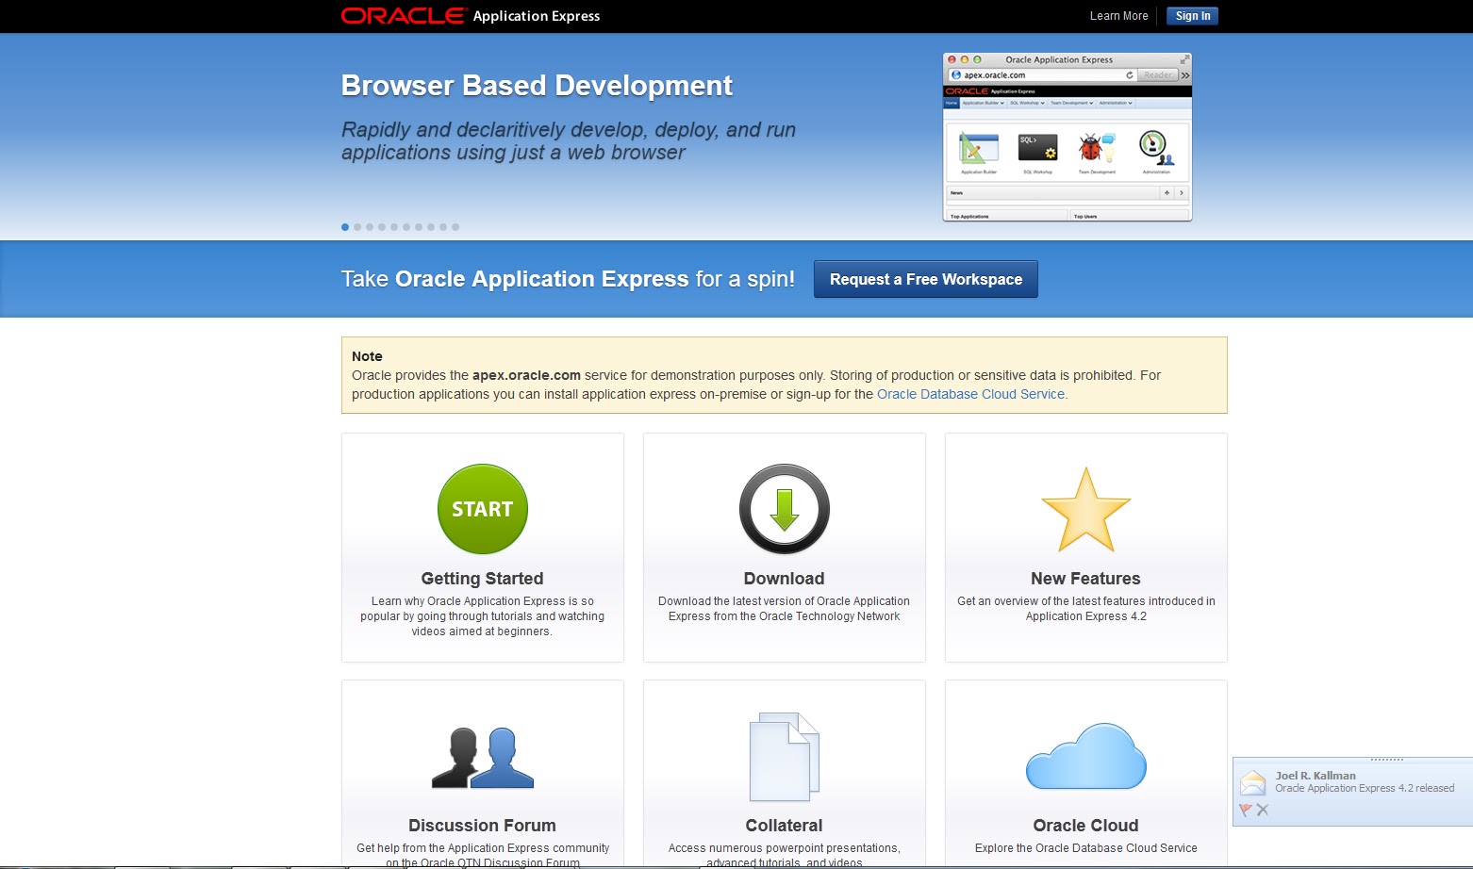Click the envelope icon in mail notification
The width and height of the screenshot is (1473, 869).
coord(1252,782)
